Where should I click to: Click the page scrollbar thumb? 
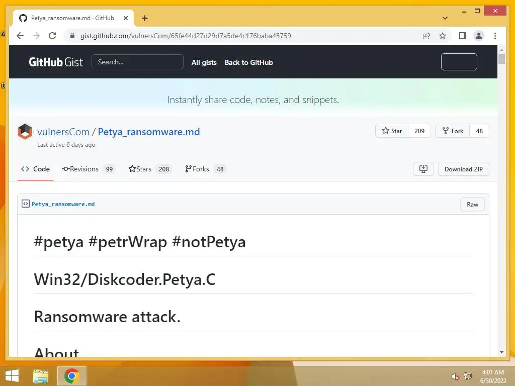501,58
